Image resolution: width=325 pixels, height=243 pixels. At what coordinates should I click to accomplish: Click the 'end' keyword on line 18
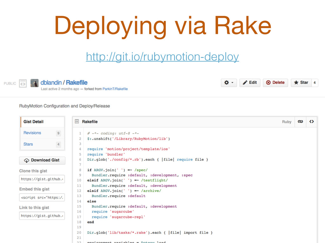90,222
